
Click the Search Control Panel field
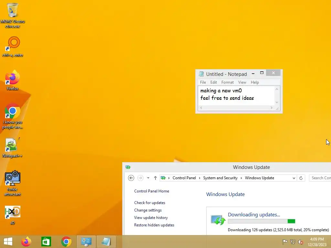coord(320,178)
